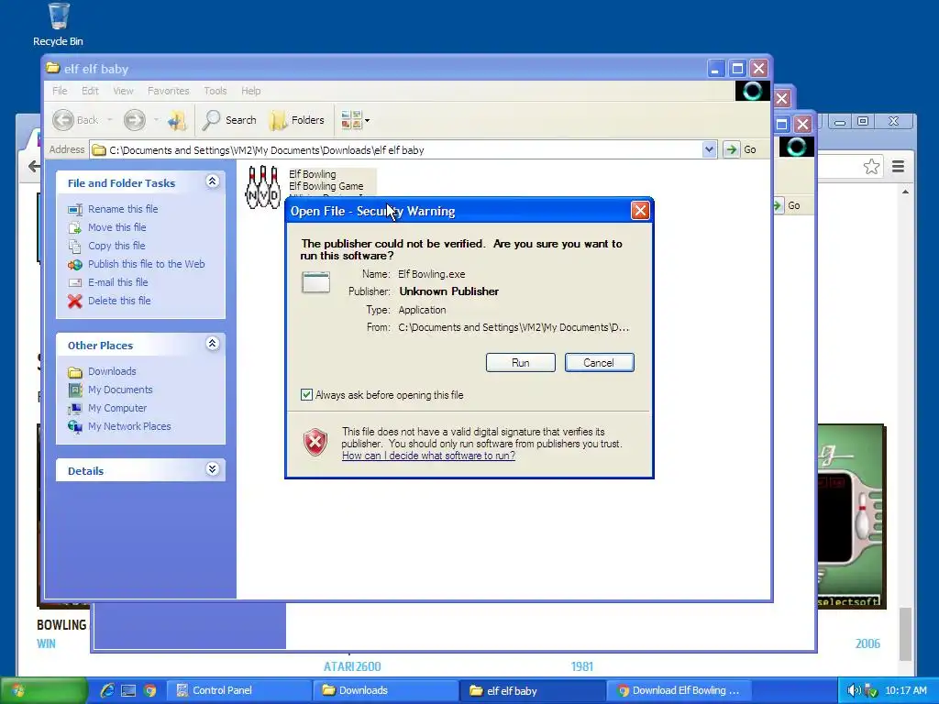Screen dimensions: 939x704
Task: Switch to Control Panel taskbar button
Action: 239,691
